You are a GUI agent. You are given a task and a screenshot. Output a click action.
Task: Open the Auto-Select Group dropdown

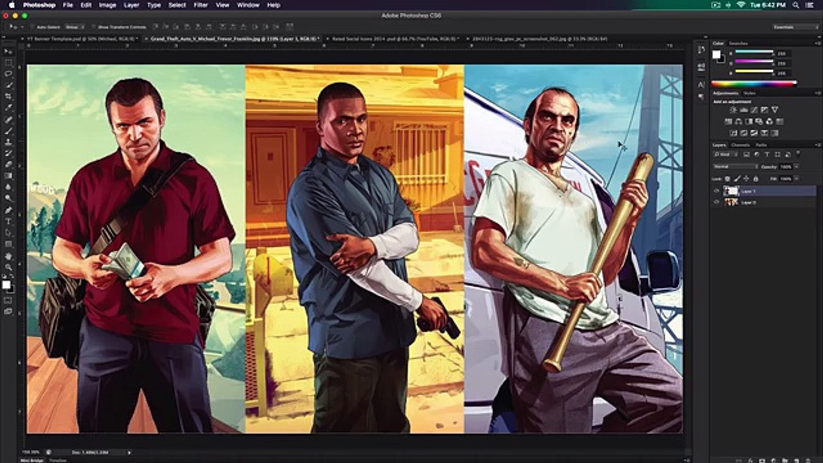[x=74, y=27]
